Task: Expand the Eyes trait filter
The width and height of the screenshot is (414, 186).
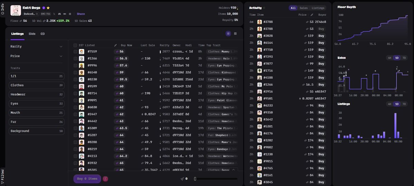Action: 37,103
